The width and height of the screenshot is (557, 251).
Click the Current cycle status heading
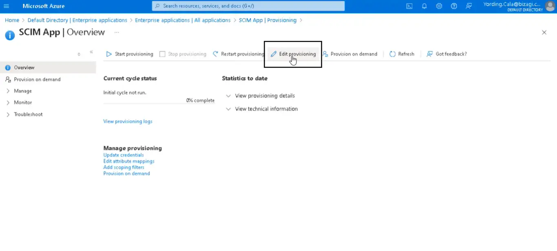pyautogui.click(x=130, y=78)
